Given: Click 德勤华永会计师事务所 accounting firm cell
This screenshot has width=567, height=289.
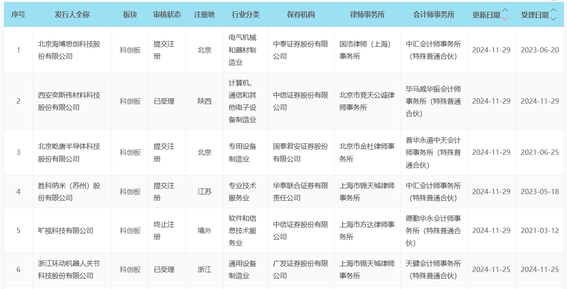Looking at the screenshot, I should pyautogui.click(x=434, y=230).
